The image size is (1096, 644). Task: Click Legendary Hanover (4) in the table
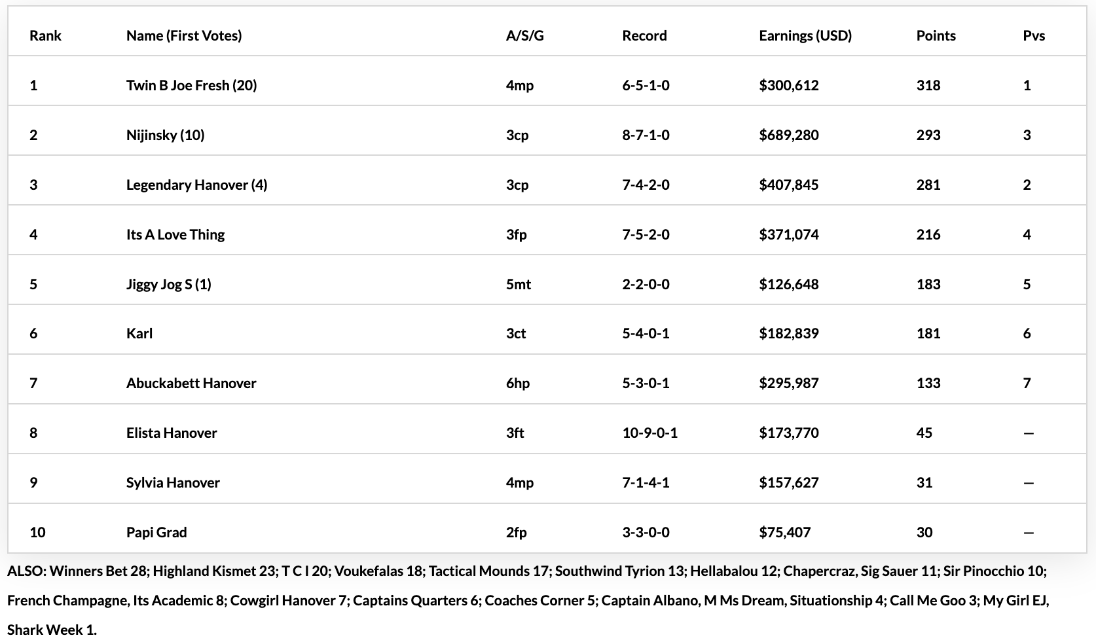(x=196, y=185)
